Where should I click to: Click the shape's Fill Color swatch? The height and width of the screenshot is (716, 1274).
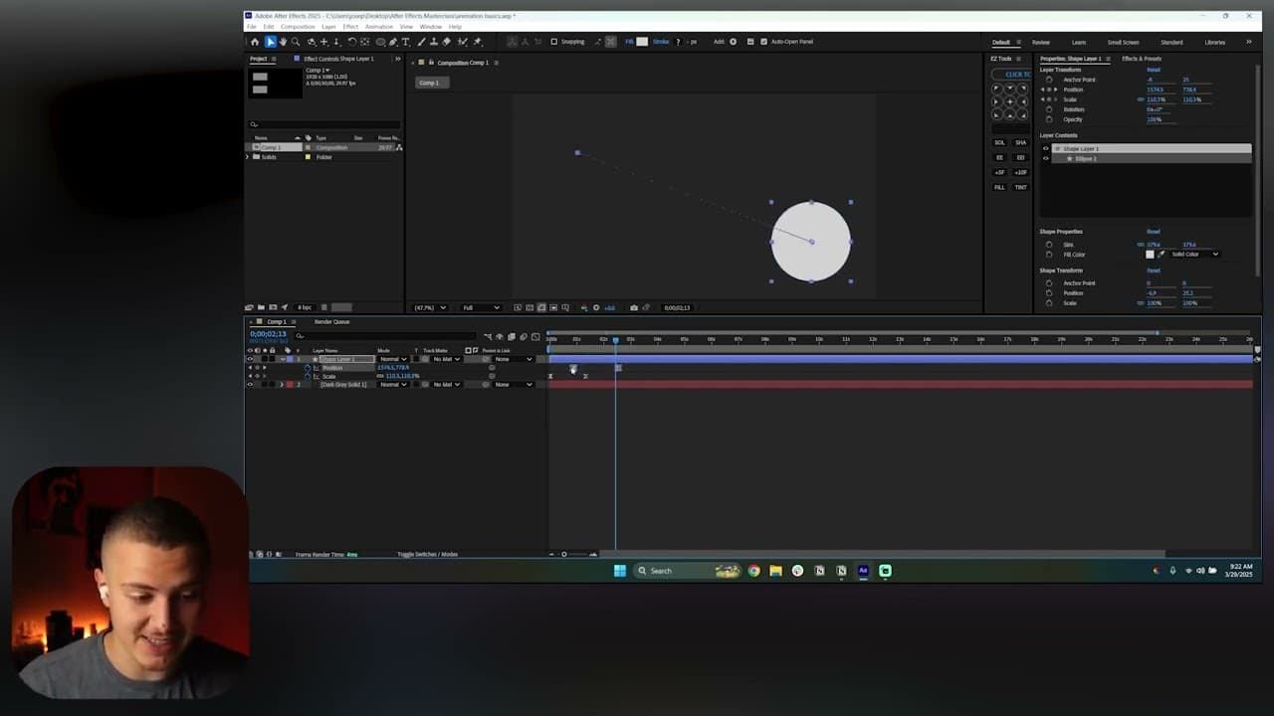pyautogui.click(x=1151, y=255)
